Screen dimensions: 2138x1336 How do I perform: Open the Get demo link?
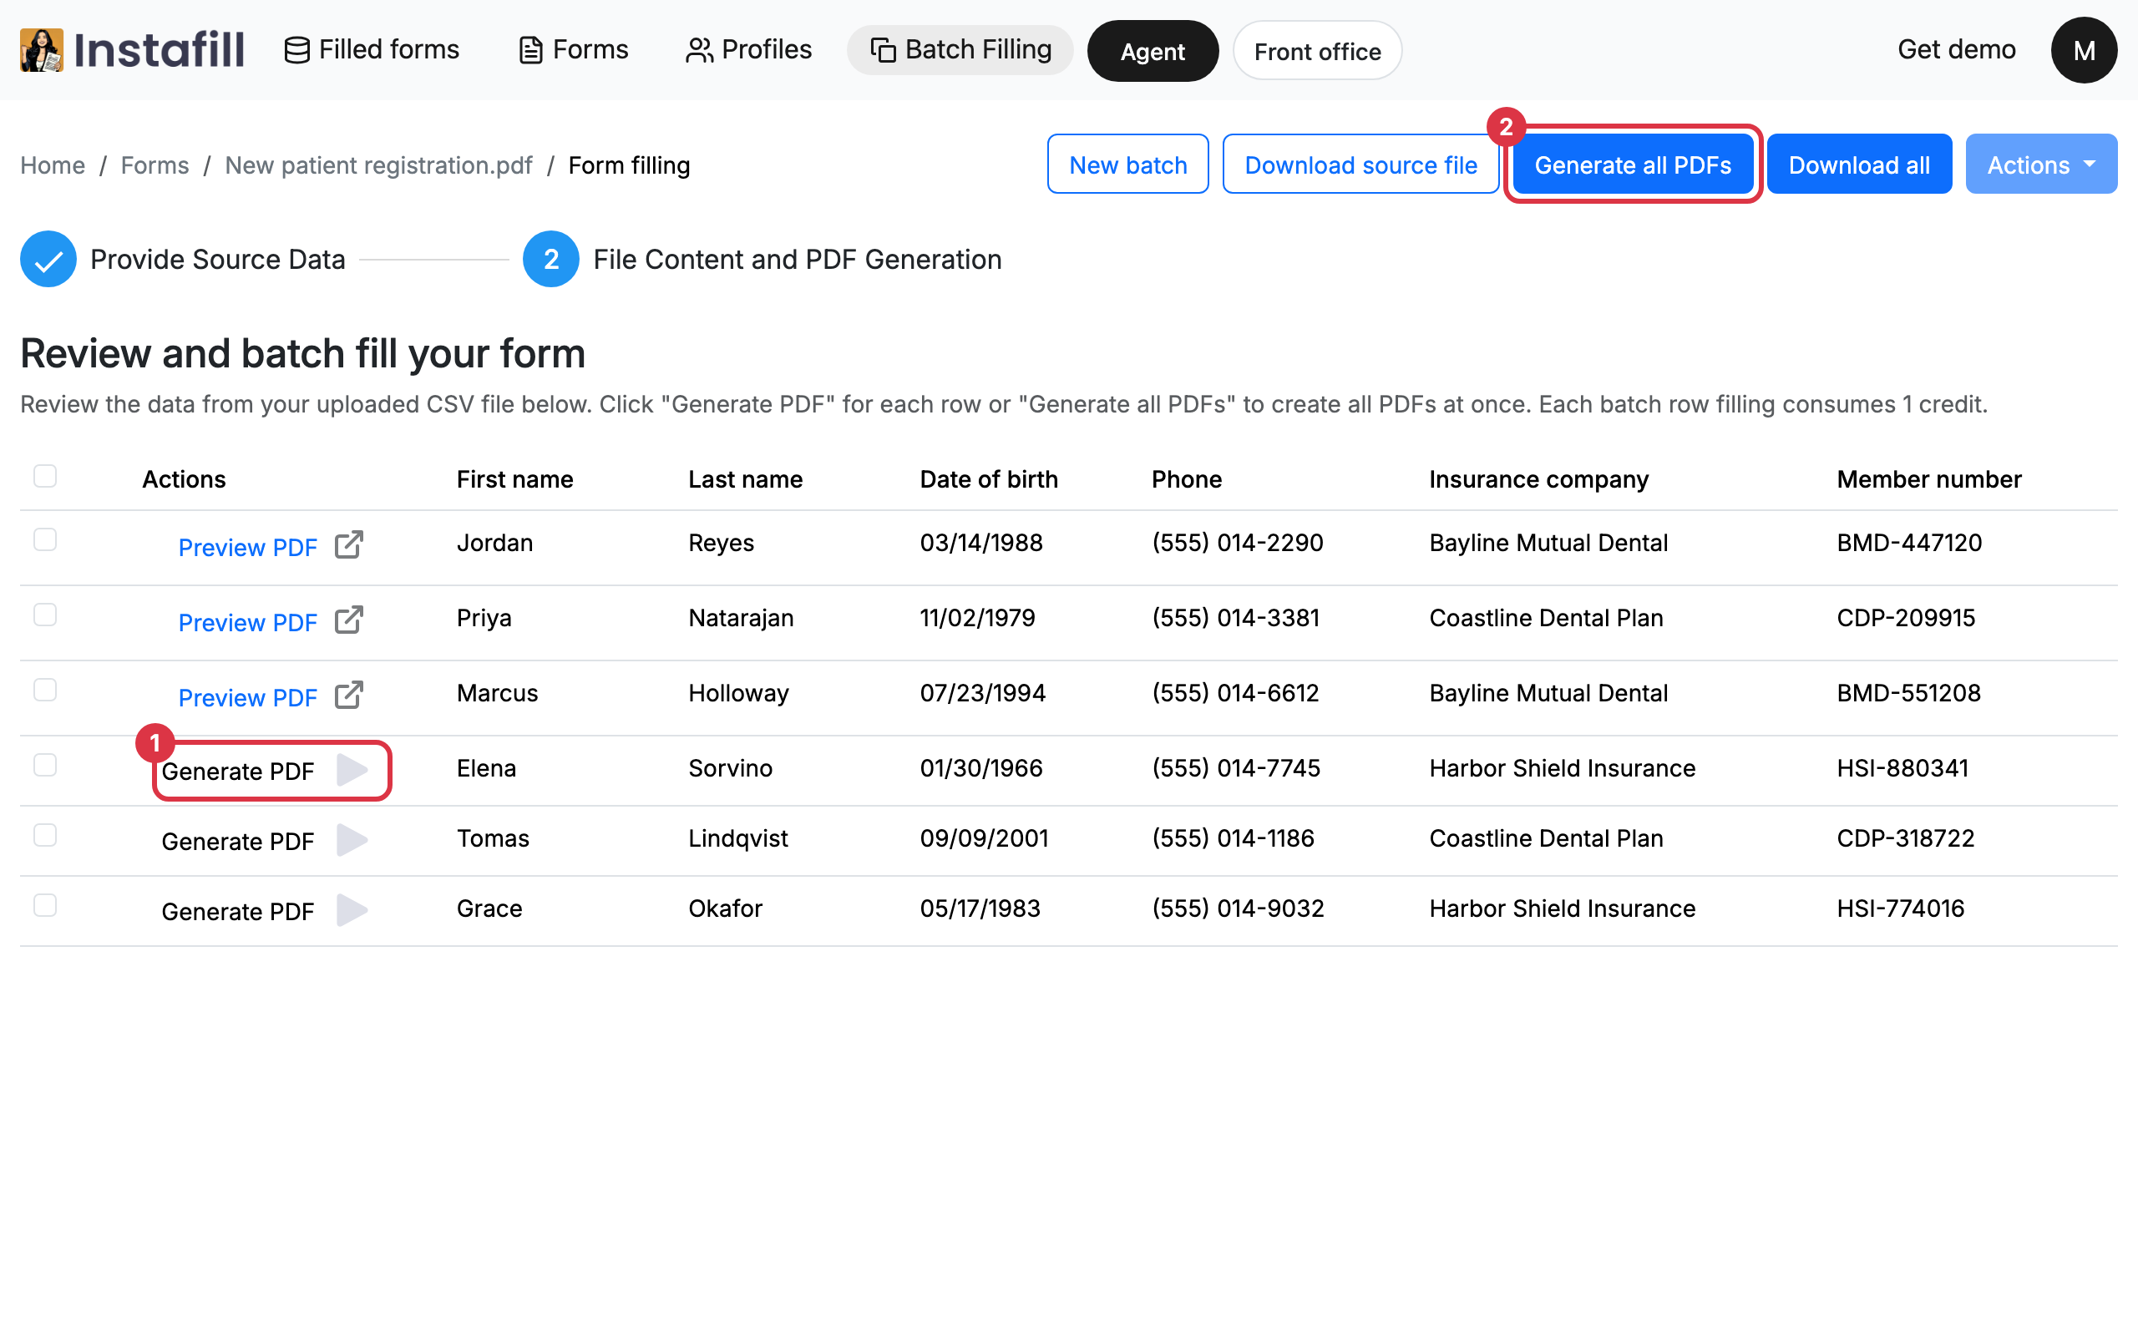pos(1956,49)
